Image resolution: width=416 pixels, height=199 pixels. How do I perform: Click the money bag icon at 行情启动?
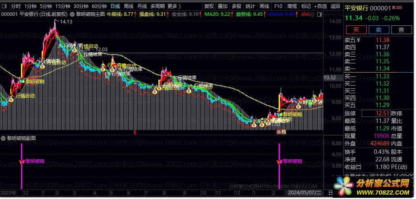(x=11, y=99)
